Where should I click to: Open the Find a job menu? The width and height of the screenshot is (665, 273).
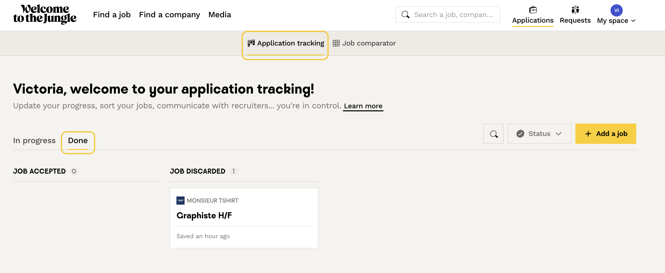(112, 15)
